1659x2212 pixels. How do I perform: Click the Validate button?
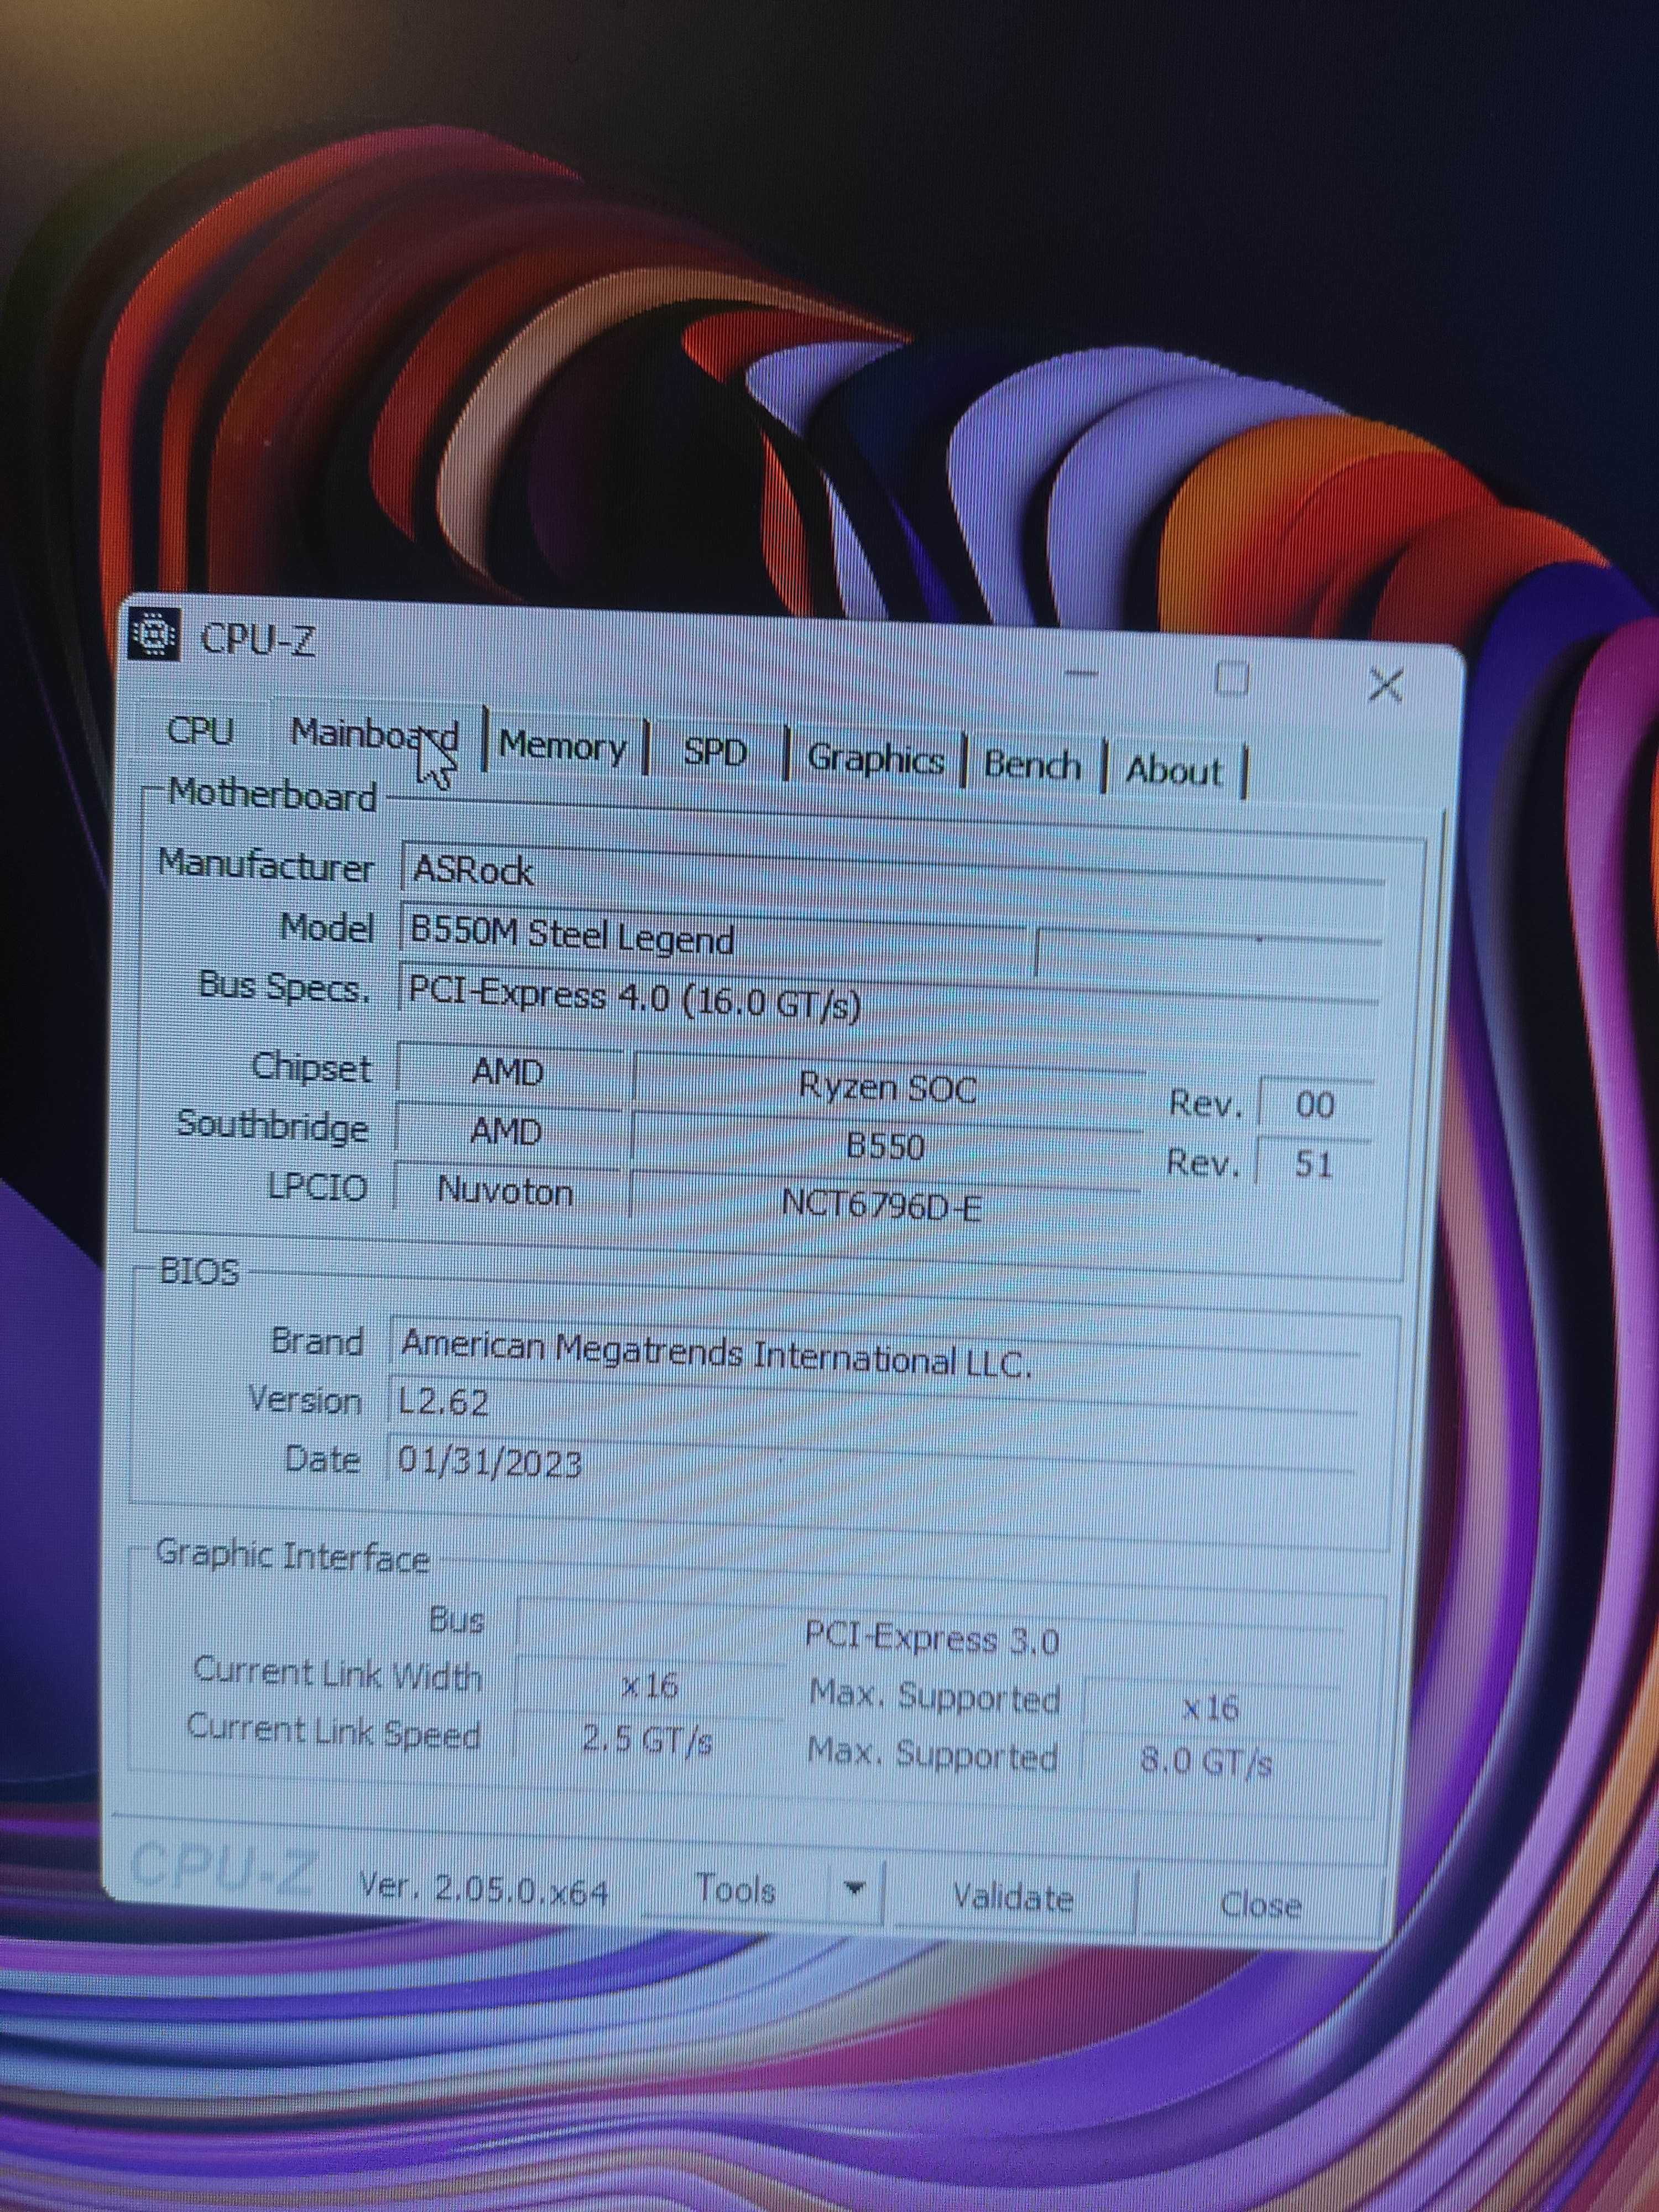click(1012, 1897)
